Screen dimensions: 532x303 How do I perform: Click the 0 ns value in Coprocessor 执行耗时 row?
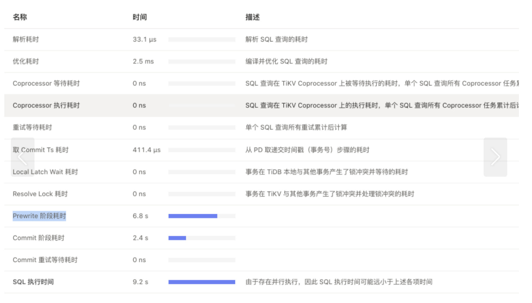pyautogui.click(x=139, y=105)
